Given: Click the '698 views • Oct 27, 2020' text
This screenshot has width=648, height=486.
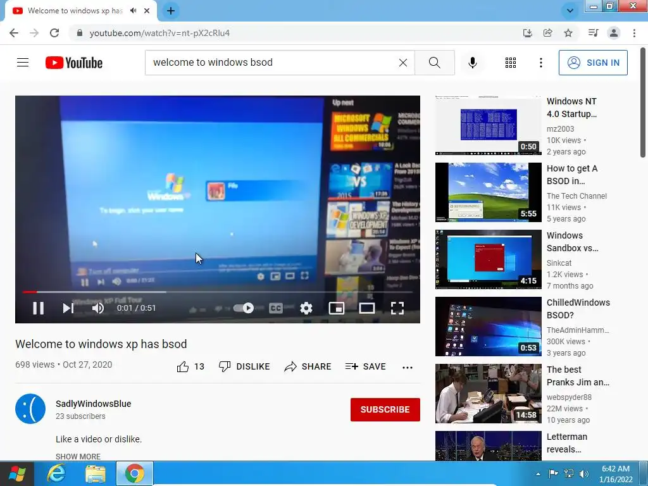Looking at the screenshot, I should pos(64,364).
